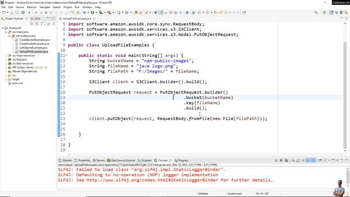
Task: Collapse the src/main/java folder
Action: (x=6, y=32)
